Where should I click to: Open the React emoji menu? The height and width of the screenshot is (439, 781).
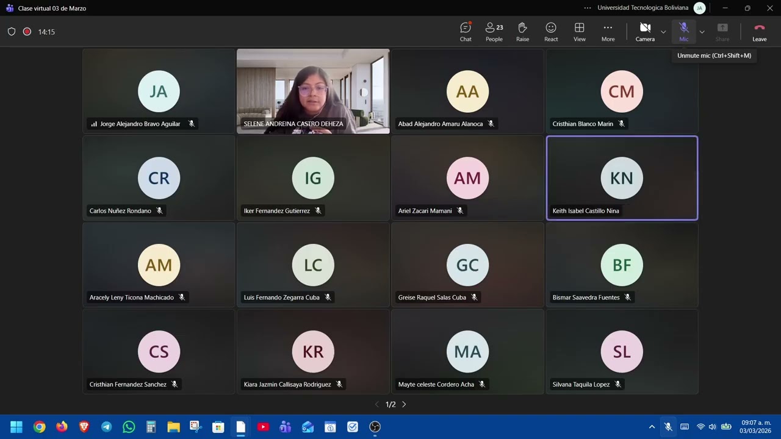point(551,32)
